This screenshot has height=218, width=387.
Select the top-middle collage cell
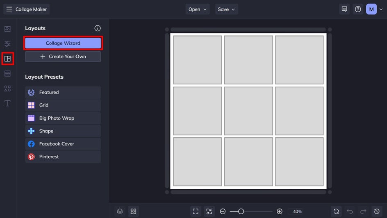coord(248,60)
